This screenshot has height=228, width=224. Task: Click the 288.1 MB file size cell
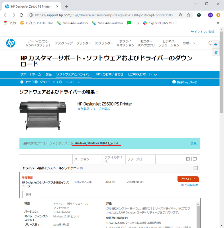(110, 182)
